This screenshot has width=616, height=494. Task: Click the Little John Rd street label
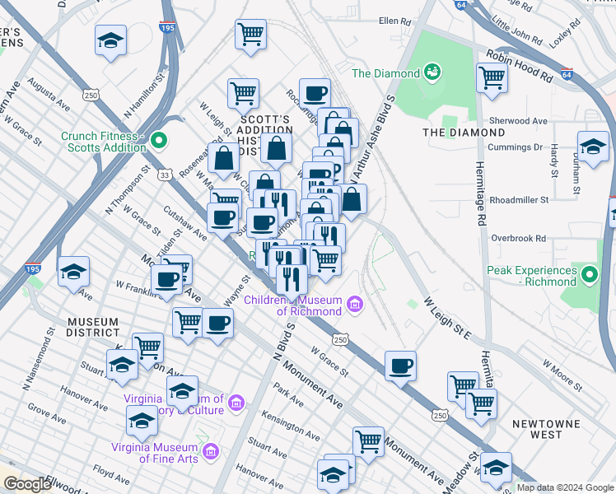pyautogui.click(x=517, y=30)
